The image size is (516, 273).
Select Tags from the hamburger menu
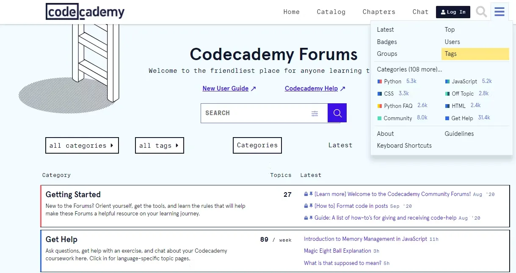(x=451, y=54)
